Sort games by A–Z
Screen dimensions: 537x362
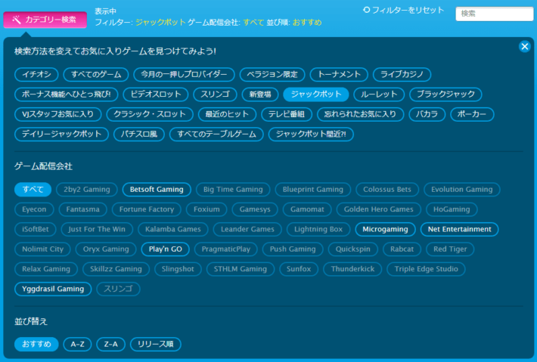(77, 345)
